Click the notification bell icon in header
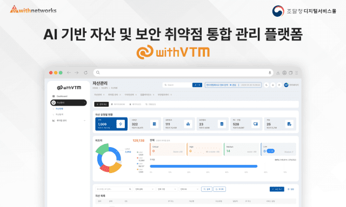Image resolution: width=346 pixels, height=207 pixels. [x=273, y=85]
